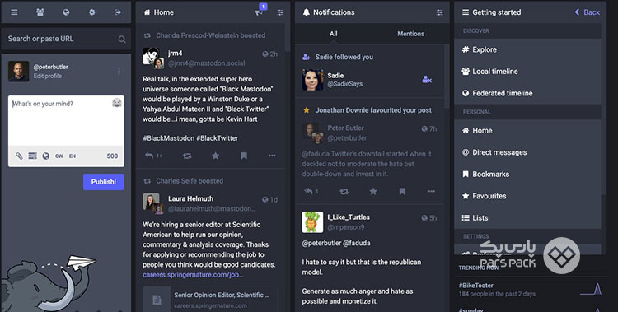This screenshot has height=312, width=618.
Task: Open jrm4's profile avatar
Action: click(x=153, y=58)
